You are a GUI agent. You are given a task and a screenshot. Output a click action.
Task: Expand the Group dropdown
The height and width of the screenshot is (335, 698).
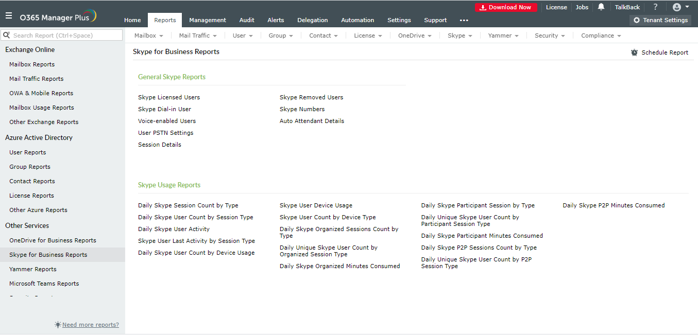[281, 36]
